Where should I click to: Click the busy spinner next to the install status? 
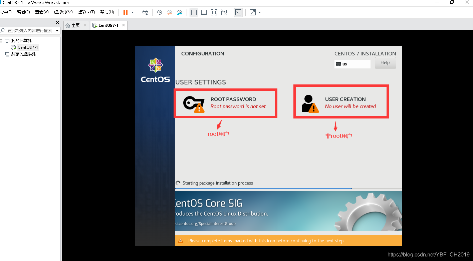pos(178,183)
